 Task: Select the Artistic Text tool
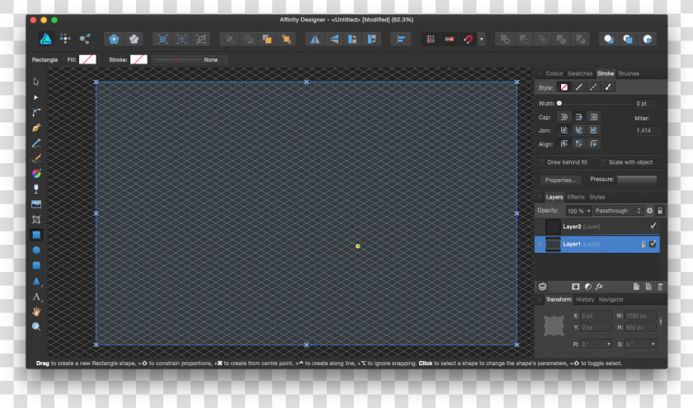36,296
